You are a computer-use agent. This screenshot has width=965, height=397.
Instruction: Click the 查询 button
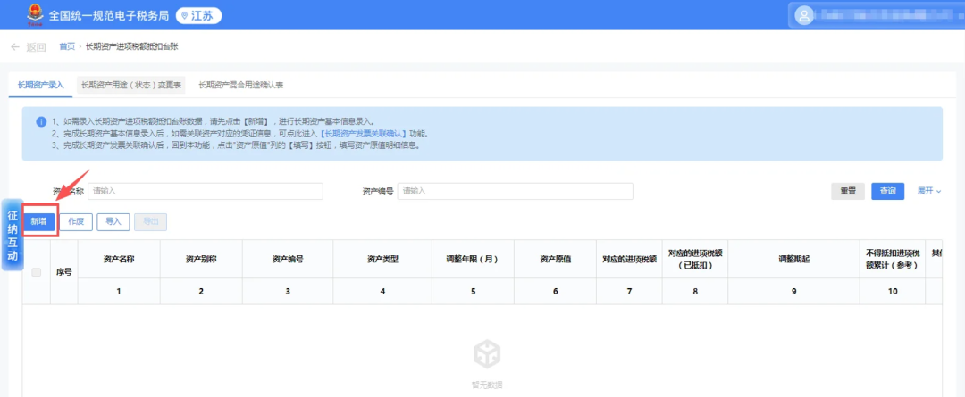(887, 191)
